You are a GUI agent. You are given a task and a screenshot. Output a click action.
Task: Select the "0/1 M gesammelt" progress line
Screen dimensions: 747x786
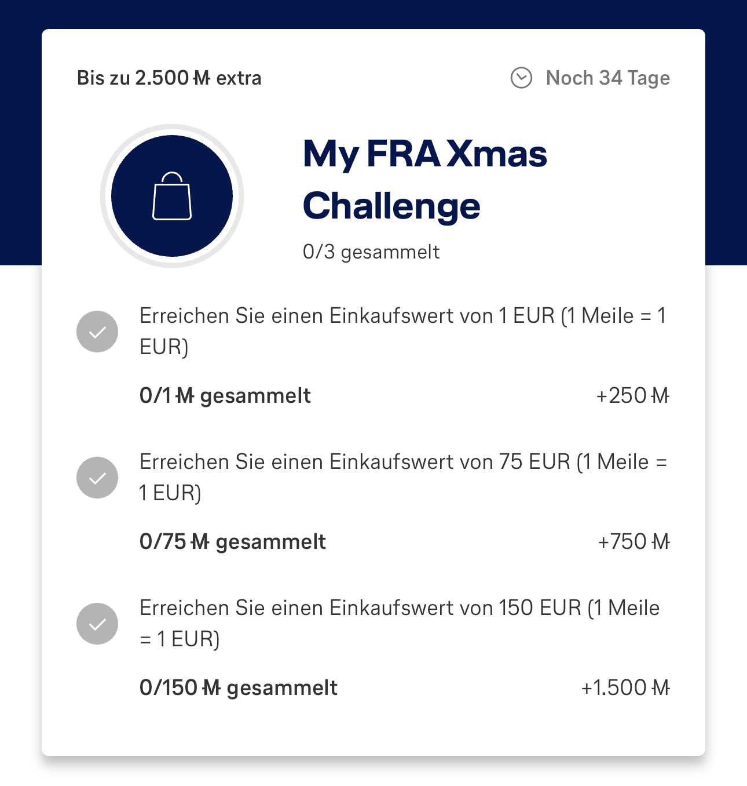[x=225, y=395]
